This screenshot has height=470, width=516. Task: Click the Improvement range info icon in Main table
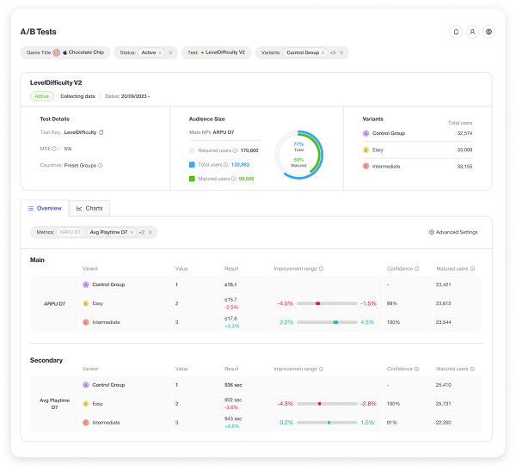coord(321,269)
